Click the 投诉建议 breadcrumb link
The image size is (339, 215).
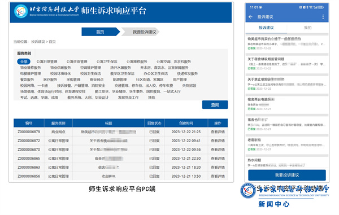click(x=38, y=42)
